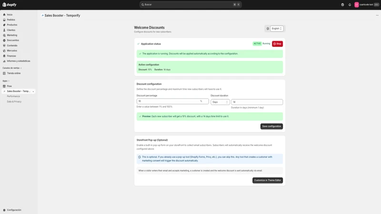Open the three-dot page menu
The image size is (381, 214).
(377, 15)
